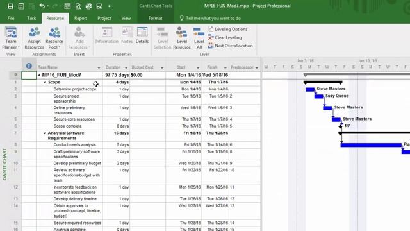This screenshot has width=410, height=231.
Task: Click the Save icon in quick access toolbar
Action: coord(10,6)
